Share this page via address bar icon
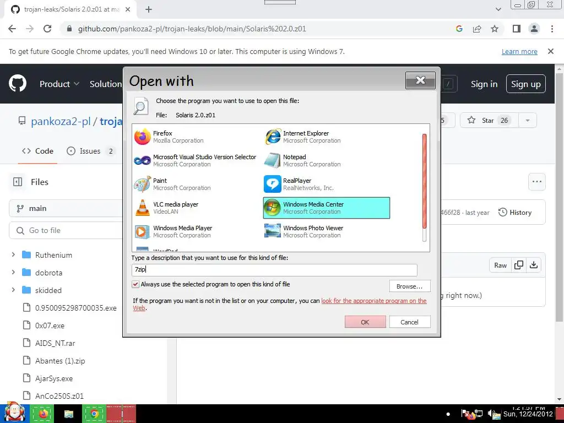 pyautogui.click(x=477, y=29)
